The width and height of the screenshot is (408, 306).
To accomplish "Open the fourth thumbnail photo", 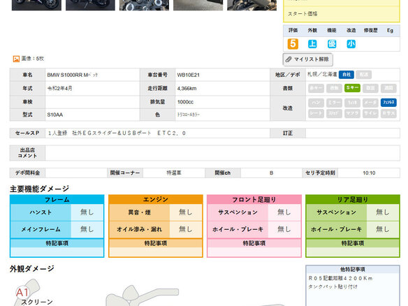I will (x=198, y=5).
